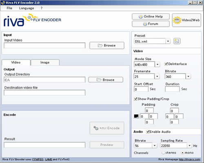Click the Start Offset field
The width and height of the screenshot is (204, 163).
pyautogui.click(x=141, y=89)
